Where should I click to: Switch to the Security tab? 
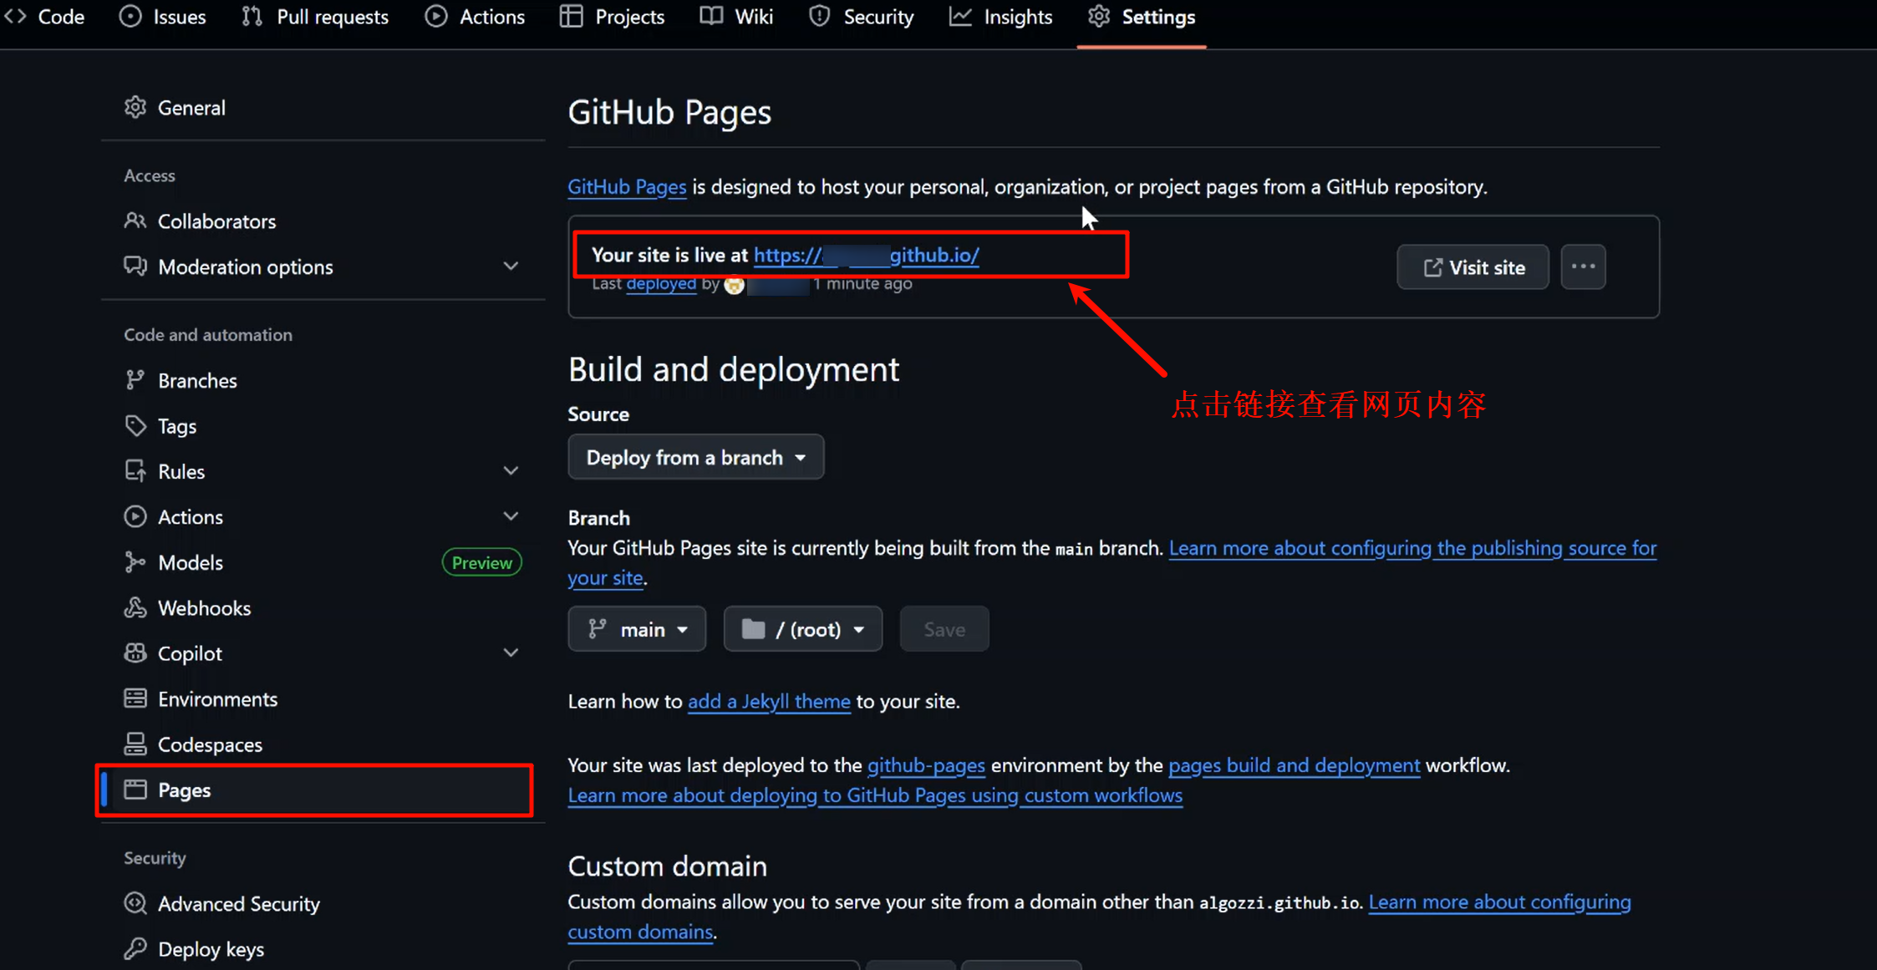coord(861,17)
